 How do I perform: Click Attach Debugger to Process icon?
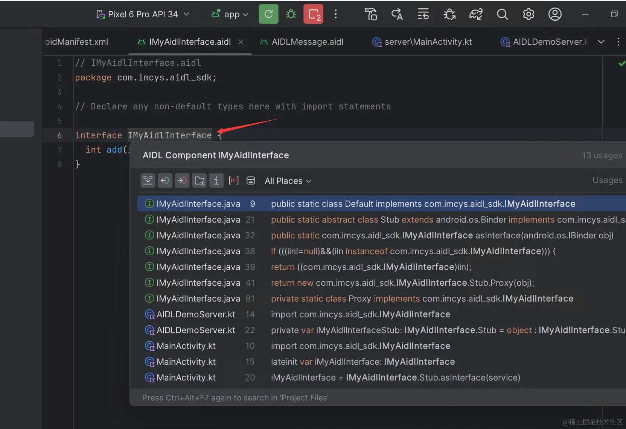(449, 14)
